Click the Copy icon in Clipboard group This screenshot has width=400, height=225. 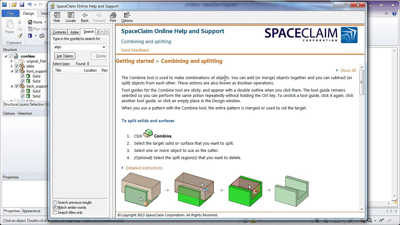pyautogui.click(x=20, y=29)
